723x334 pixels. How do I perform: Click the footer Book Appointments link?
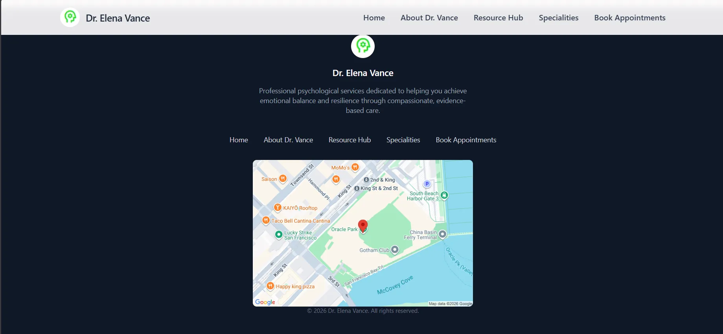(x=466, y=140)
